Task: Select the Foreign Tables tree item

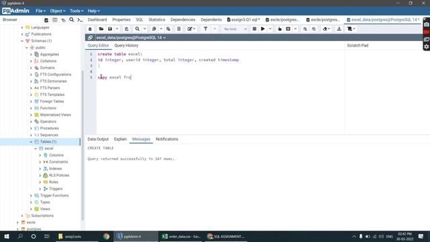Action: click(52, 102)
